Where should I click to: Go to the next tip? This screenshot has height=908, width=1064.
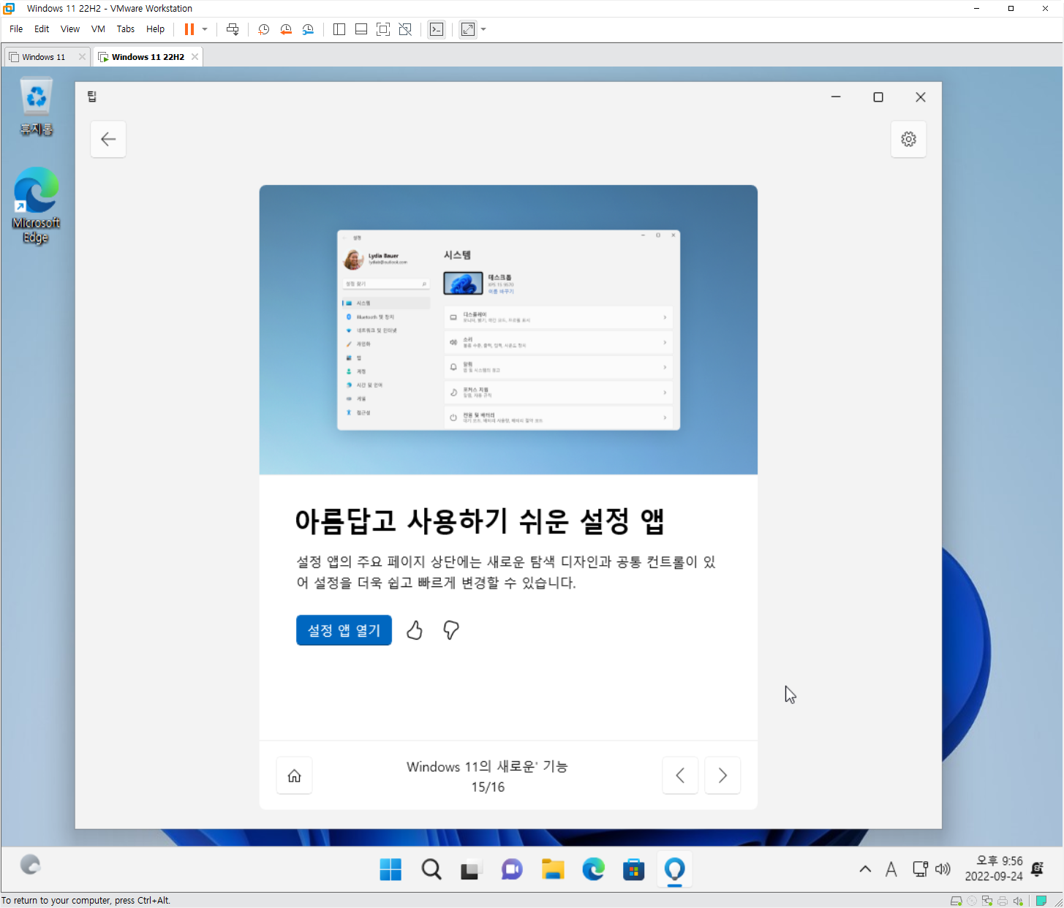[x=722, y=776]
